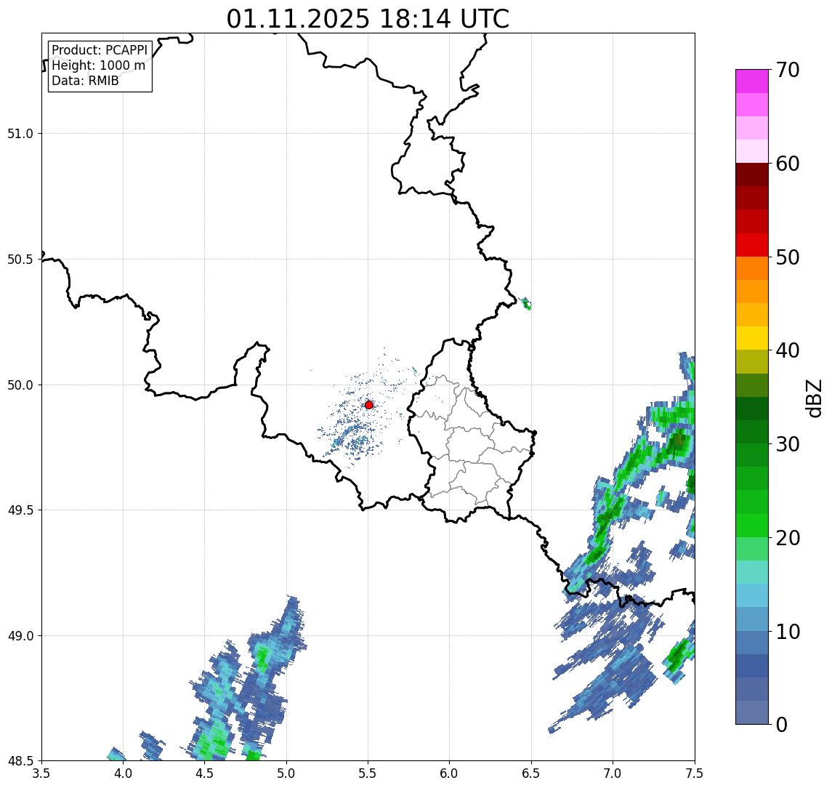
Task: Click the colorbar tick label 0
Action: [782, 724]
